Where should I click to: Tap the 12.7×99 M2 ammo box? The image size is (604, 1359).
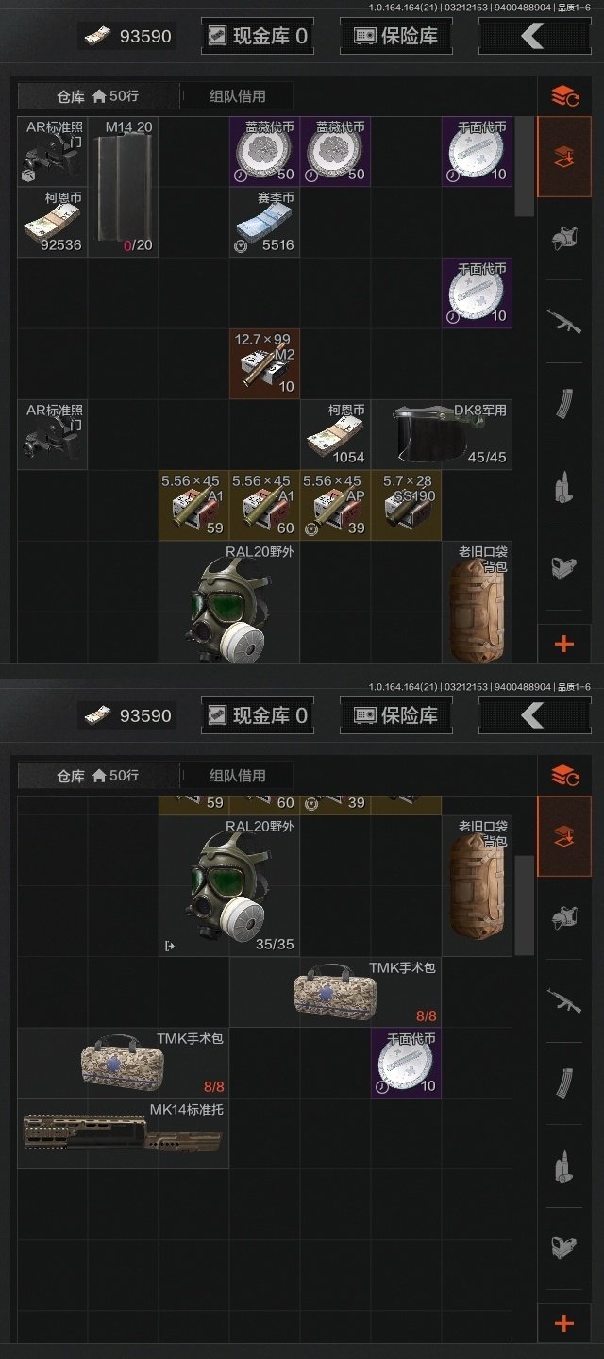pos(265,364)
